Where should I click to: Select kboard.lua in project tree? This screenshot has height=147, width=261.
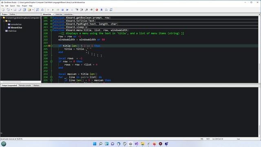[x=16, y=27]
